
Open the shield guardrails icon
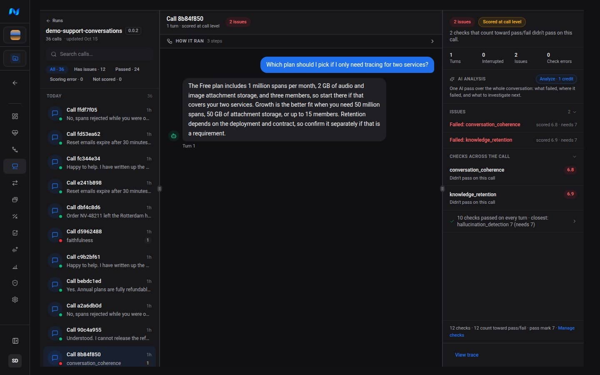point(15,283)
